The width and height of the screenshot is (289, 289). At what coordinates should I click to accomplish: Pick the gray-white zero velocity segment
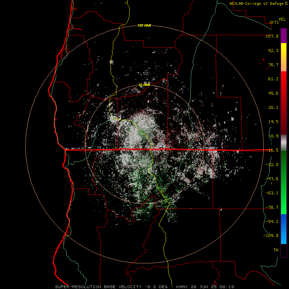[x=284, y=143]
